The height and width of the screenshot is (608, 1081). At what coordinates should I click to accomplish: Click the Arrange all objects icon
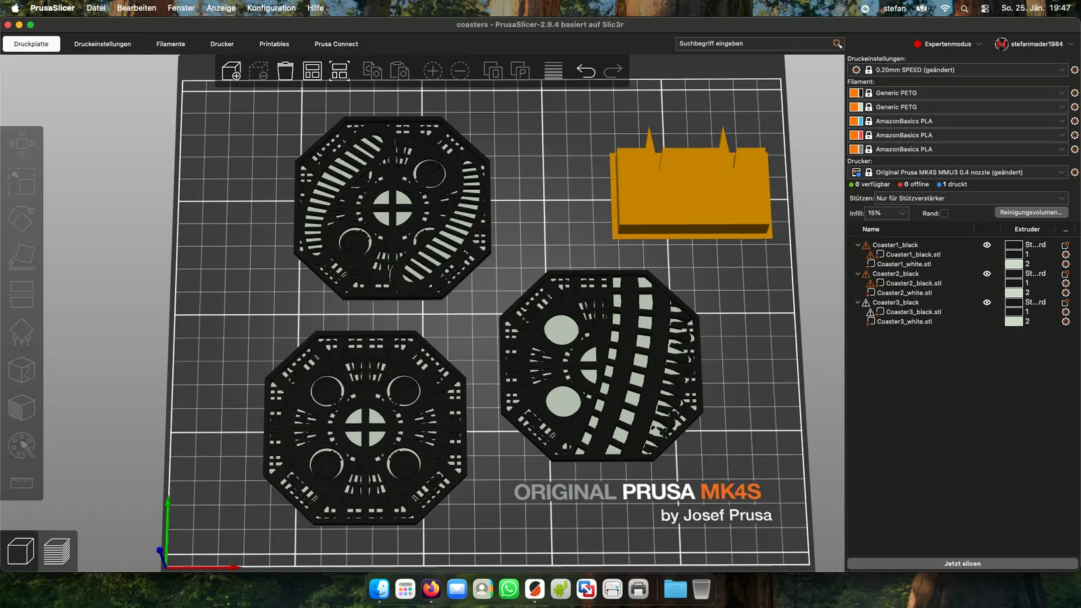pos(312,70)
